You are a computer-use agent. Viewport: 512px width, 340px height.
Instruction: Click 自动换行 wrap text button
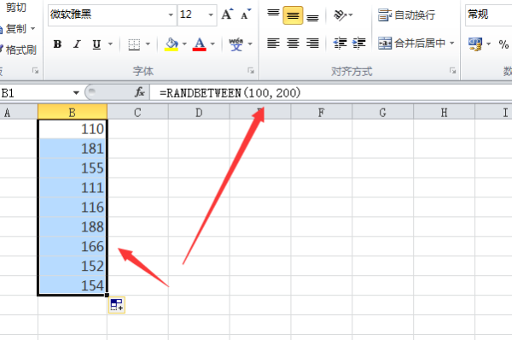click(x=406, y=15)
